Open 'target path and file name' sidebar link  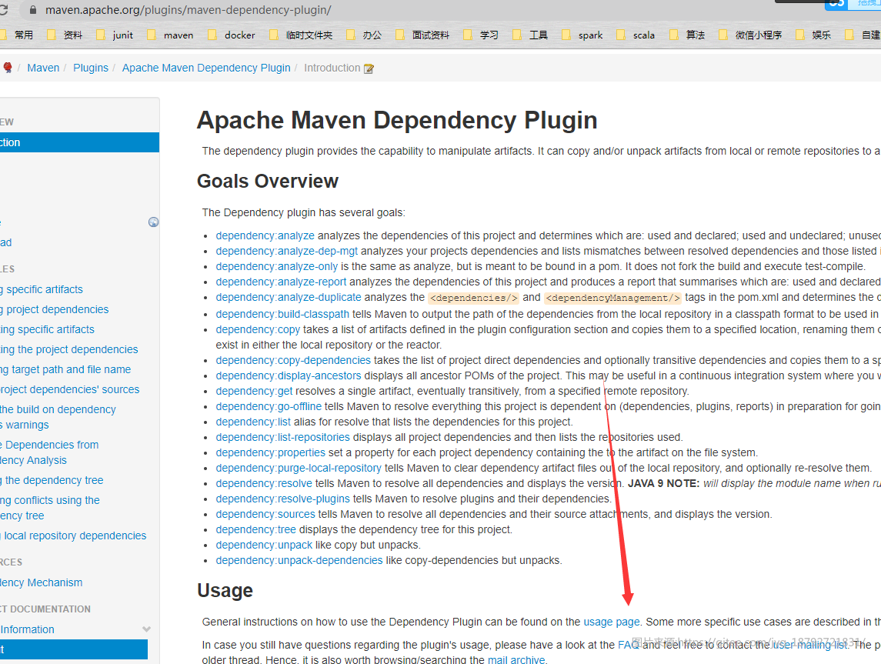(65, 369)
